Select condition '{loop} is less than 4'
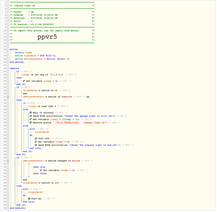This screenshot has height=212, width=217. [x=42, y=106]
